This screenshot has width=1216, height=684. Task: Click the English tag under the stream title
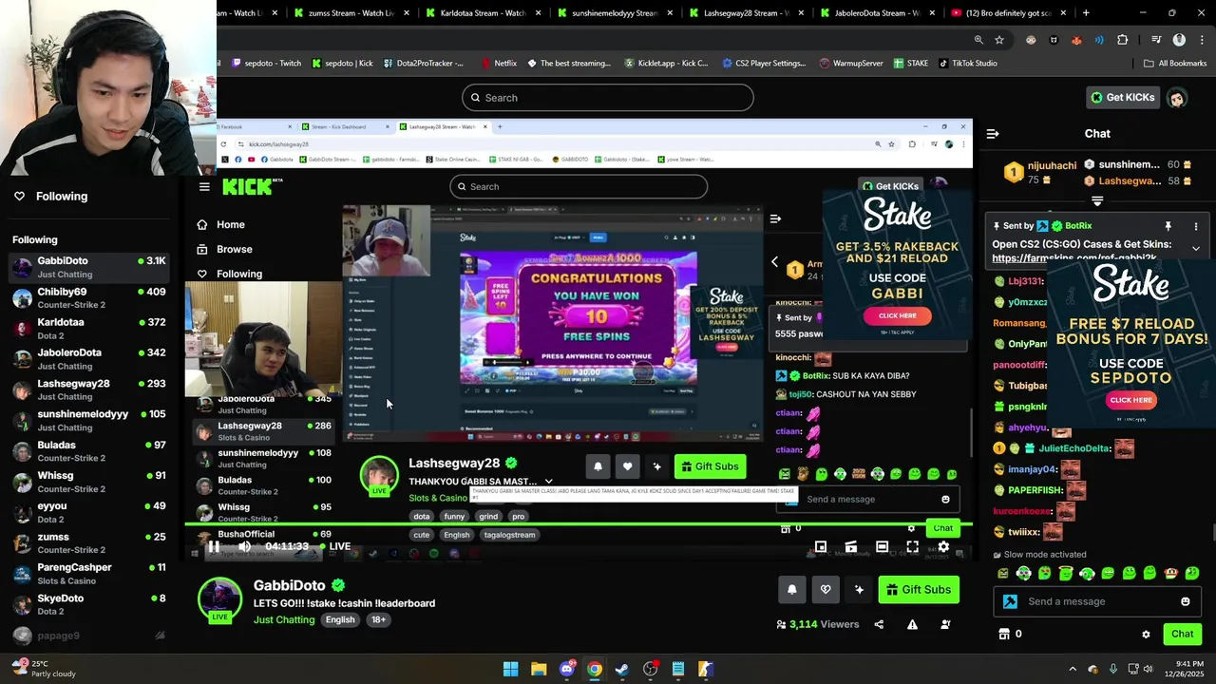click(340, 619)
